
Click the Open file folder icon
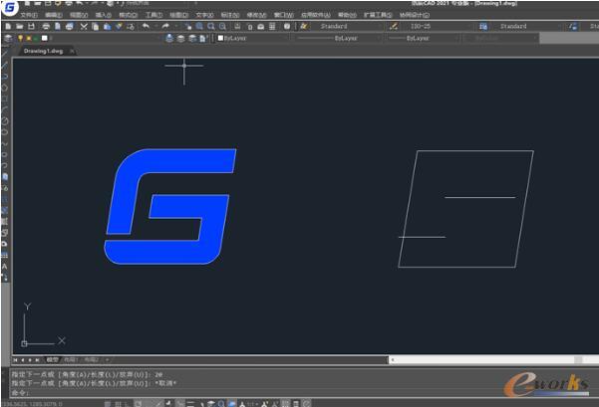coord(20,26)
